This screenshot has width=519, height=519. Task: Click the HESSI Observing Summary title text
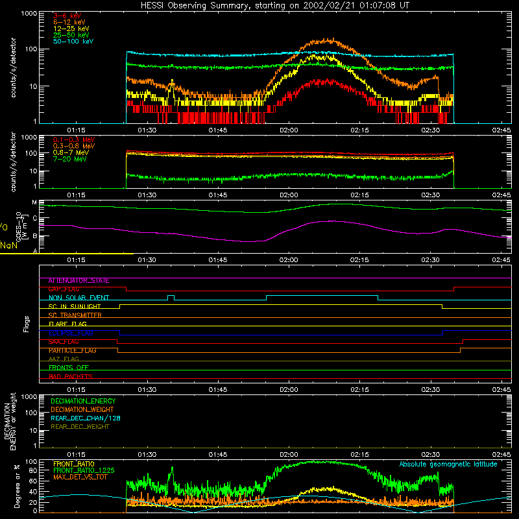pos(275,6)
